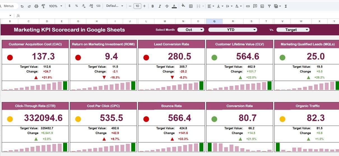Screen dimensions: 339x156
Task: Toggle italic formatting
Action: 160,6
